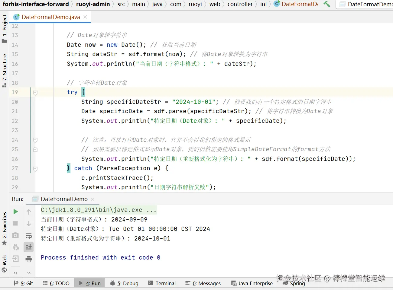
Task: Toggle scroll to end in console
Action: point(29,247)
